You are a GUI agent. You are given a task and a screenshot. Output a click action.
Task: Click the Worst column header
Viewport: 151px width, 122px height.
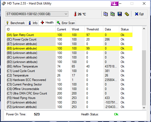77,29
